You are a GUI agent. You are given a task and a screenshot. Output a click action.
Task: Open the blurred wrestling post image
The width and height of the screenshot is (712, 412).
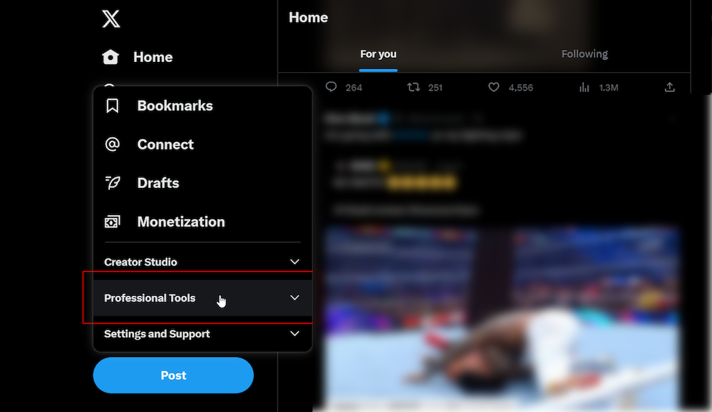click(502, 318)
